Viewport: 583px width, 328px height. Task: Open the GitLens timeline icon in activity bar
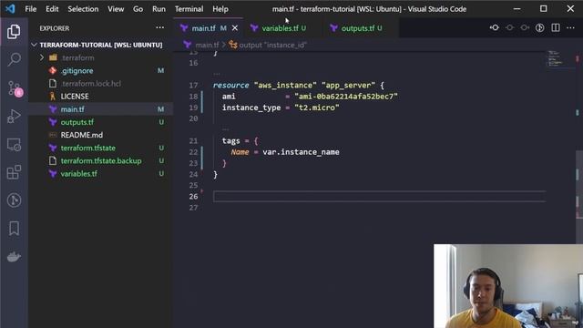click(15, 200)
